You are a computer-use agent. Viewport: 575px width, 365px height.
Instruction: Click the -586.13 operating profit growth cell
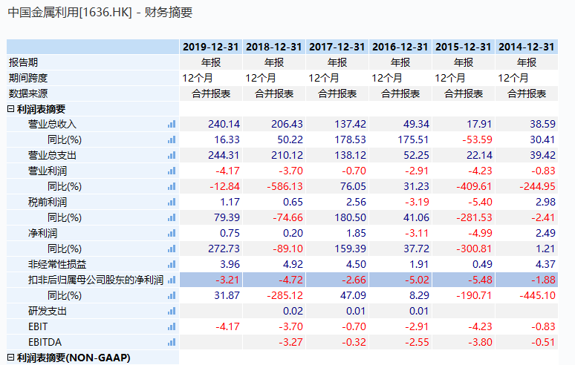(x=285, y=186)
